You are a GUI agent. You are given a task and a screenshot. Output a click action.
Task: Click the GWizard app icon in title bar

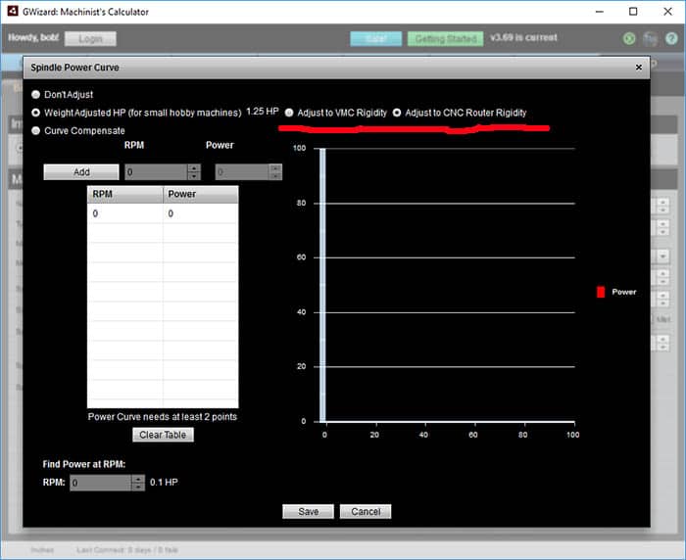(x=13, y=12)
